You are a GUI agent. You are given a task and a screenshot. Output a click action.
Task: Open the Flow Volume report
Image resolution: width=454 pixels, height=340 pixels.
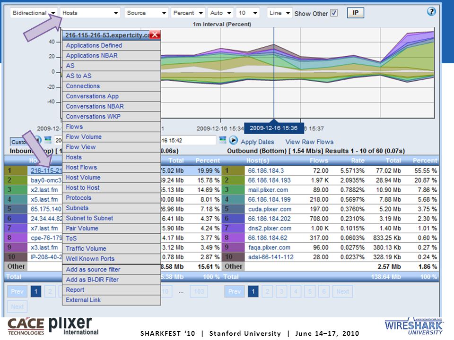click(x=112, y=137)
